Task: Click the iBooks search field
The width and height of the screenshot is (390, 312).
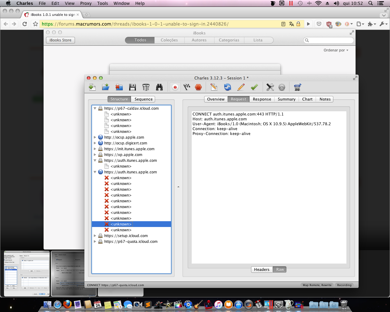Action: (x=328, y=40)
